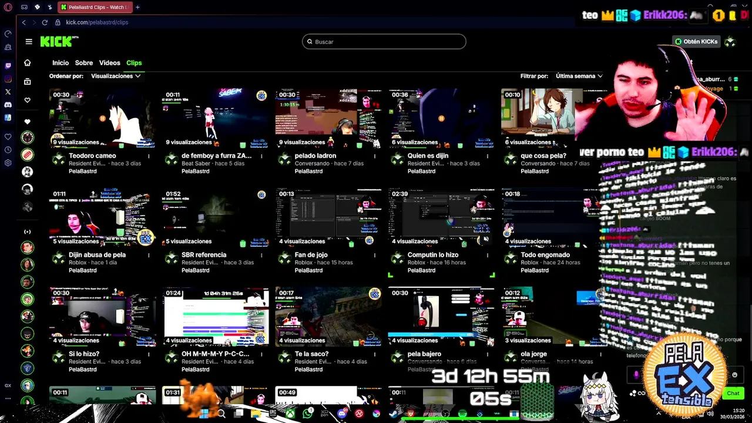Open the Todo engomado clip title

pos(545,255)
